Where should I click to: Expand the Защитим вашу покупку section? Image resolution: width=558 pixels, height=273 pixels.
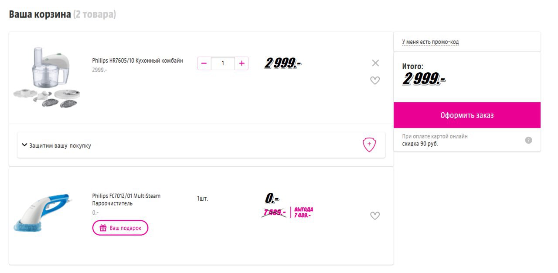(201, 145)
